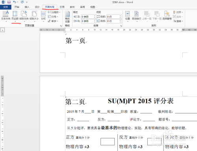Click the 第二页 text on second page
Screen dimensions: 197x151
pos(75,102)
